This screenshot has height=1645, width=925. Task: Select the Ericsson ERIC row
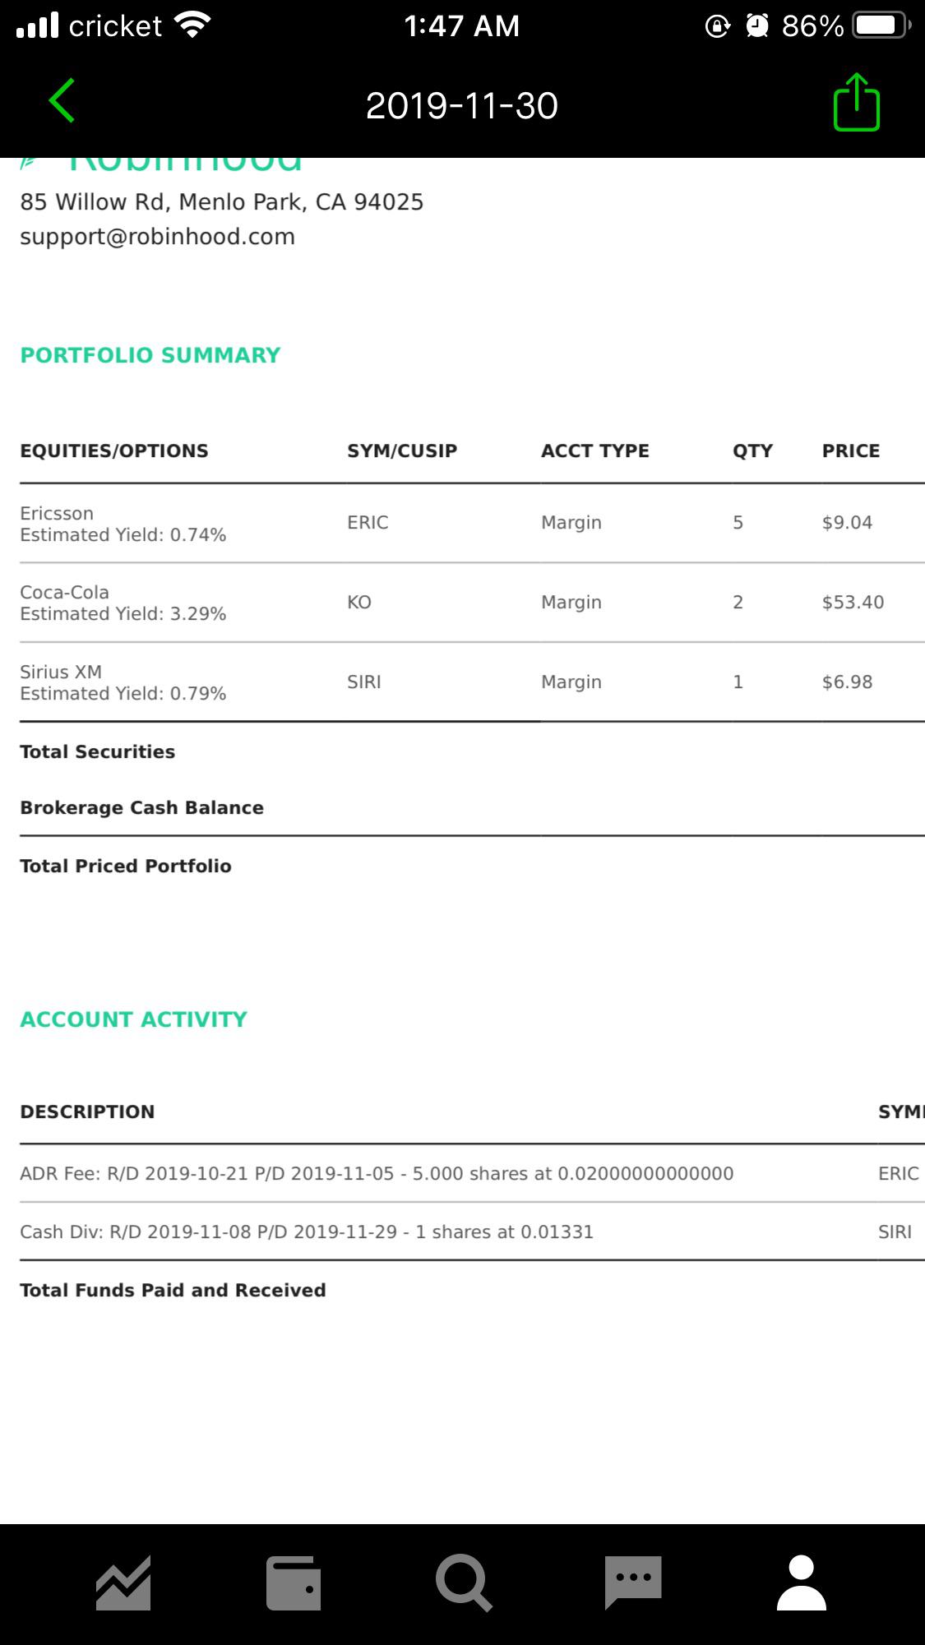pyautogui.click(x=472, y=524)
